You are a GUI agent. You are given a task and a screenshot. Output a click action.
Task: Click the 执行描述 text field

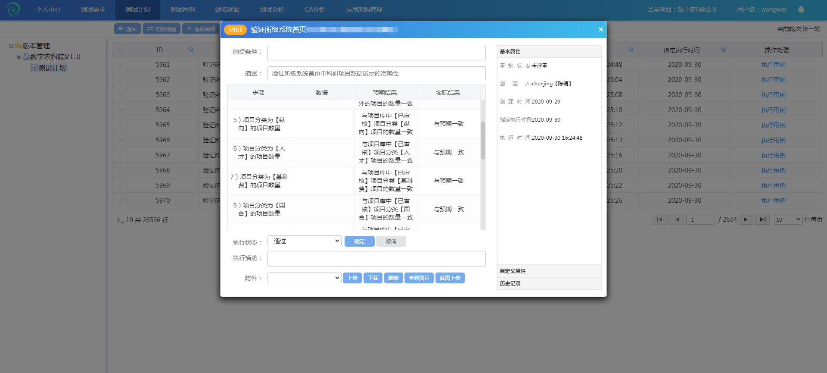tap(376, 259)
